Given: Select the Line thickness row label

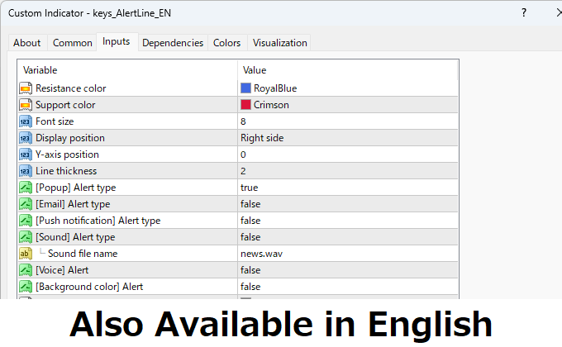Looking at the screenshot, I should (x=66, y=171).
